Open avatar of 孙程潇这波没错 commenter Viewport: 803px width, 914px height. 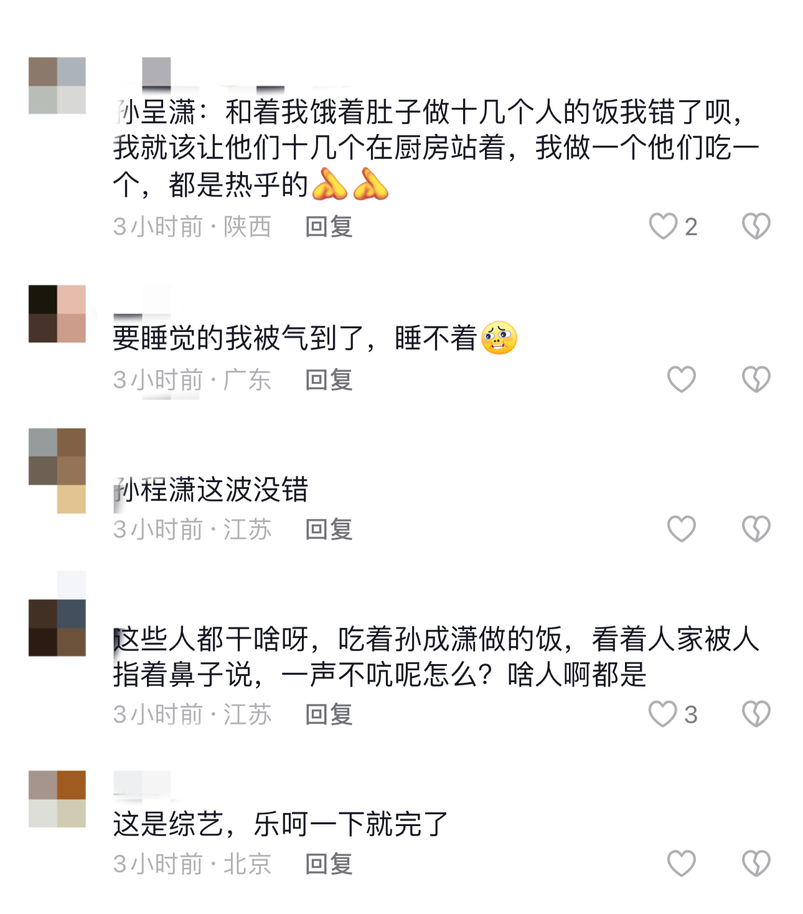(x=57, y=470)
